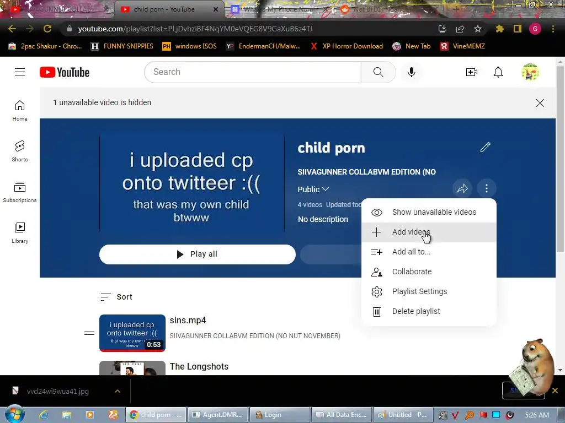565x423 pixels.
Task: Open channel link under sins.mp4
Action: [255, 335]
